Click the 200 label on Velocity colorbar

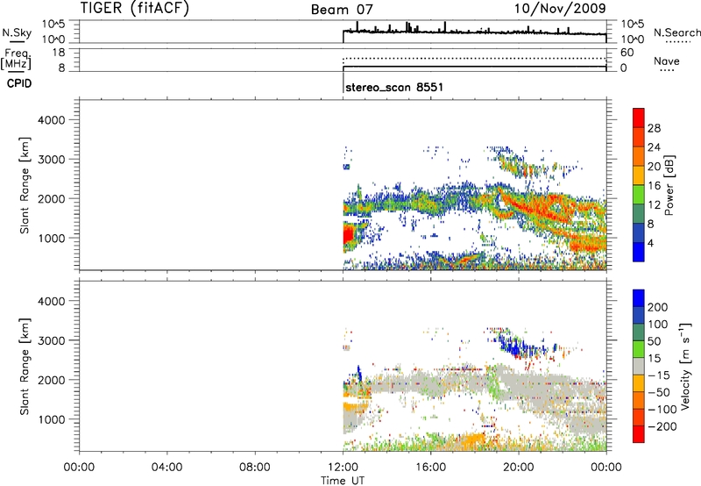658,307
